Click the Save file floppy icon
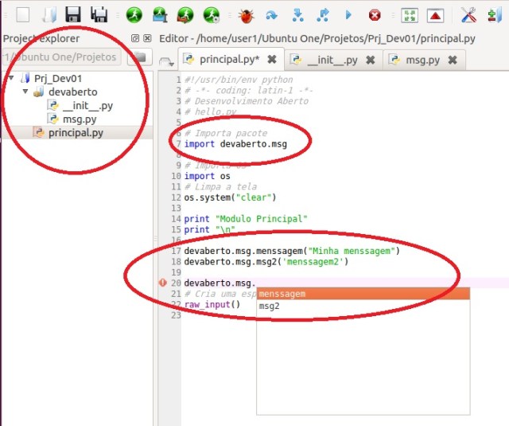509x426 pixels. [x=73, y=14]
